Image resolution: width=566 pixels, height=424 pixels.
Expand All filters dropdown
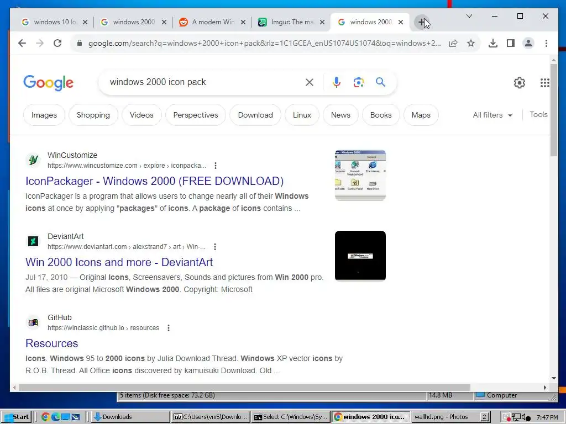(492, 115)
